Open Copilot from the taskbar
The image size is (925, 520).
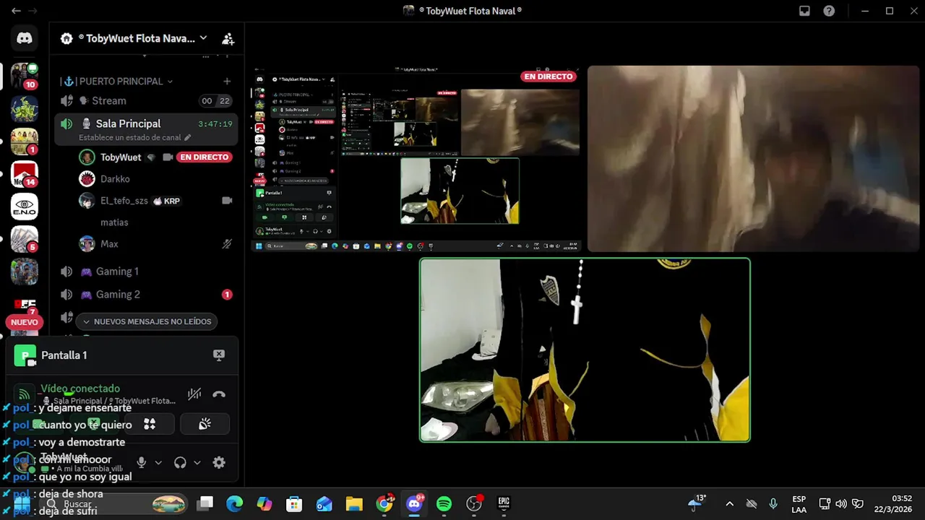tap(264, 503)
